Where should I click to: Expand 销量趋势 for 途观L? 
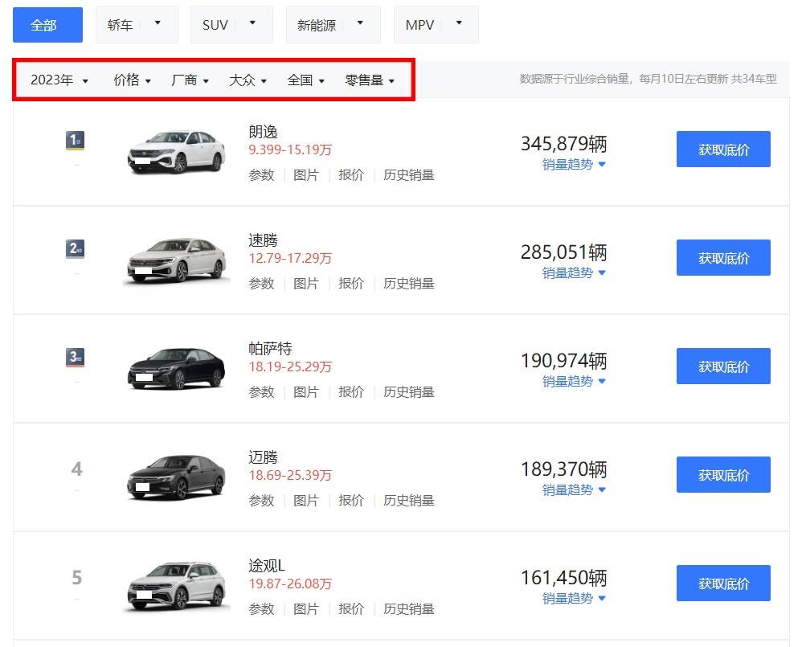point(574,599)
